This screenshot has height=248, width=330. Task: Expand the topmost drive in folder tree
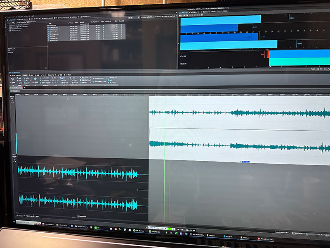pyautogui.click(x=8, y=25)
